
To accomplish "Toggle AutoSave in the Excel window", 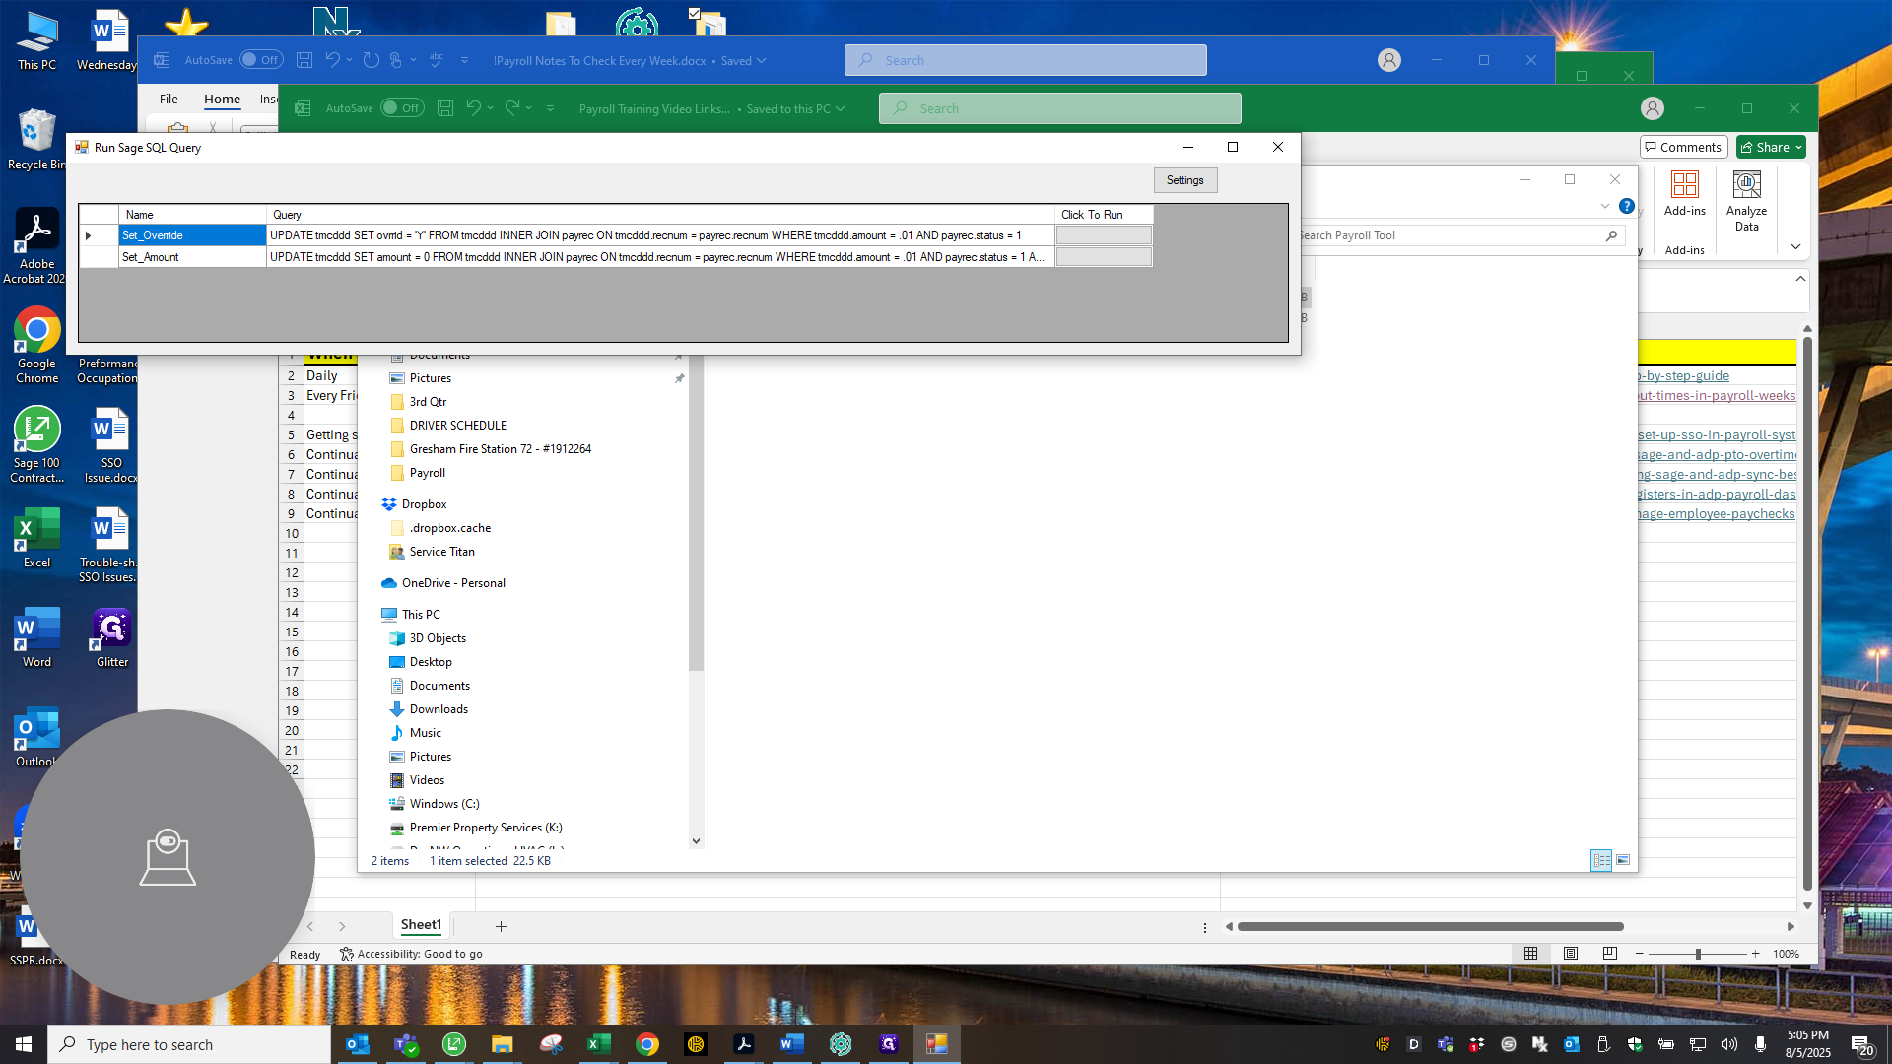I will pos(402,108).
